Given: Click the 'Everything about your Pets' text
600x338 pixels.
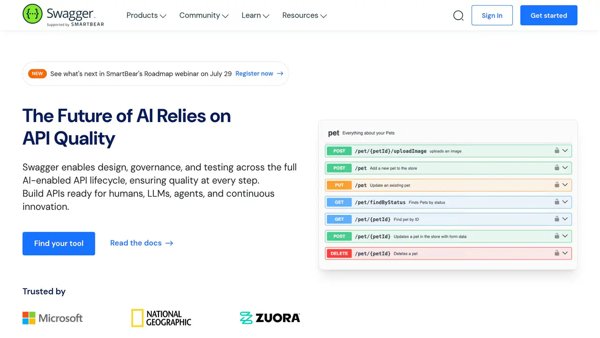Looking at the screenshot, I should pyautogui.click(x=368, y=133).
